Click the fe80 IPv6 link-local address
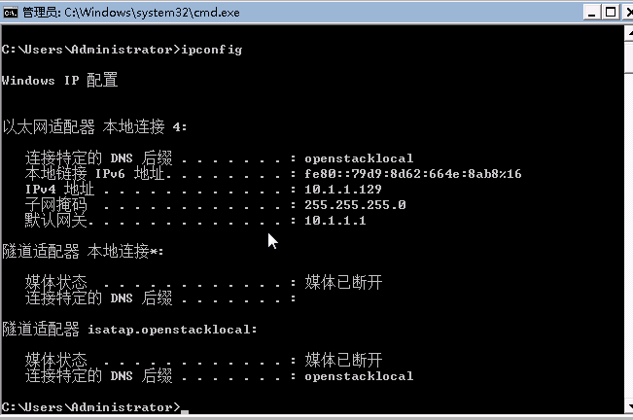The height and width of the screenshot is (420, 633). click(x=412, y=174)
